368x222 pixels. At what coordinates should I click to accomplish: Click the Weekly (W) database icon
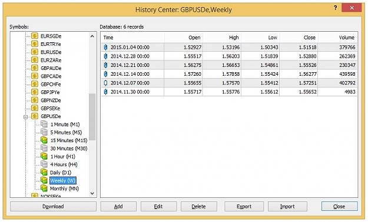(44, 180)
